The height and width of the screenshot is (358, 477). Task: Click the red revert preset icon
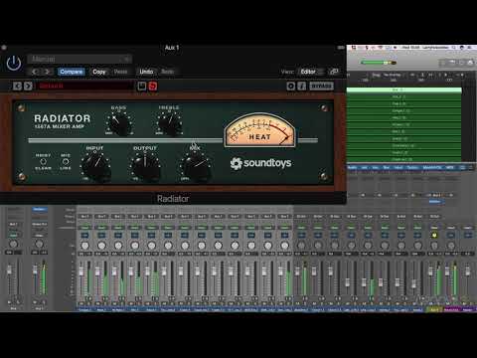[153, 87]
